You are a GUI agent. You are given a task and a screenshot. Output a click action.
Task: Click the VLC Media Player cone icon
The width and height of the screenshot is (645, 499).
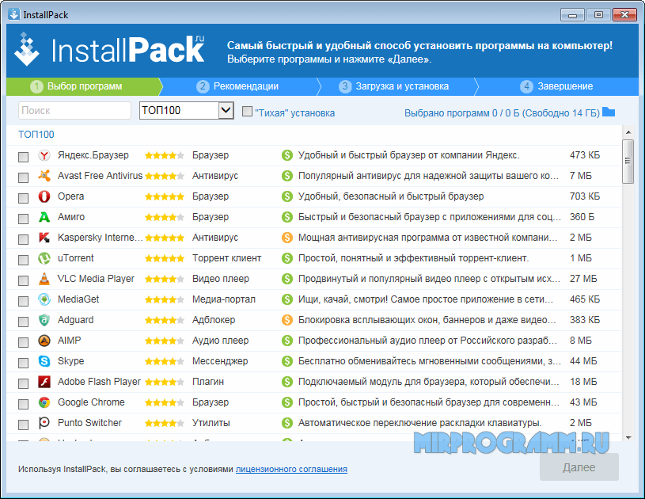[44, 279]
